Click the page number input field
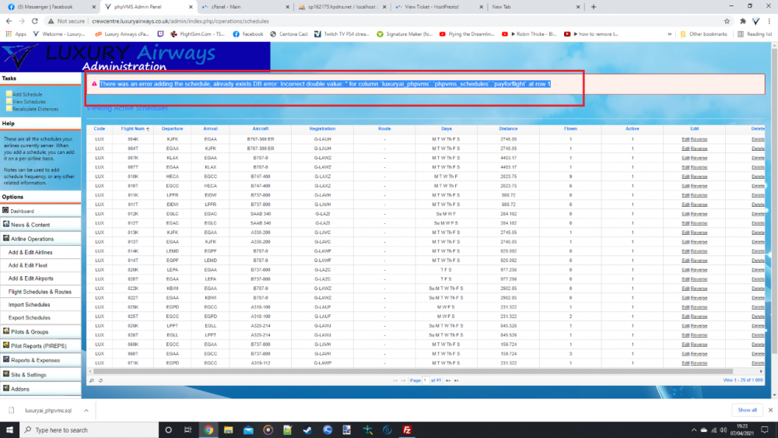Image resolution: width=778 pixels, height=438 pixels. pyautogui.click(x=426, y=380)
